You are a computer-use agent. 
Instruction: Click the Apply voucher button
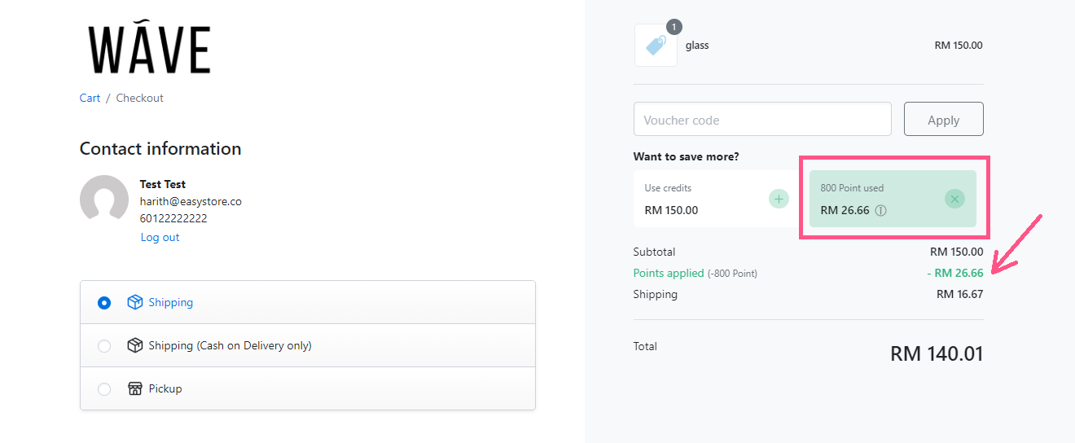pos(944,120)
